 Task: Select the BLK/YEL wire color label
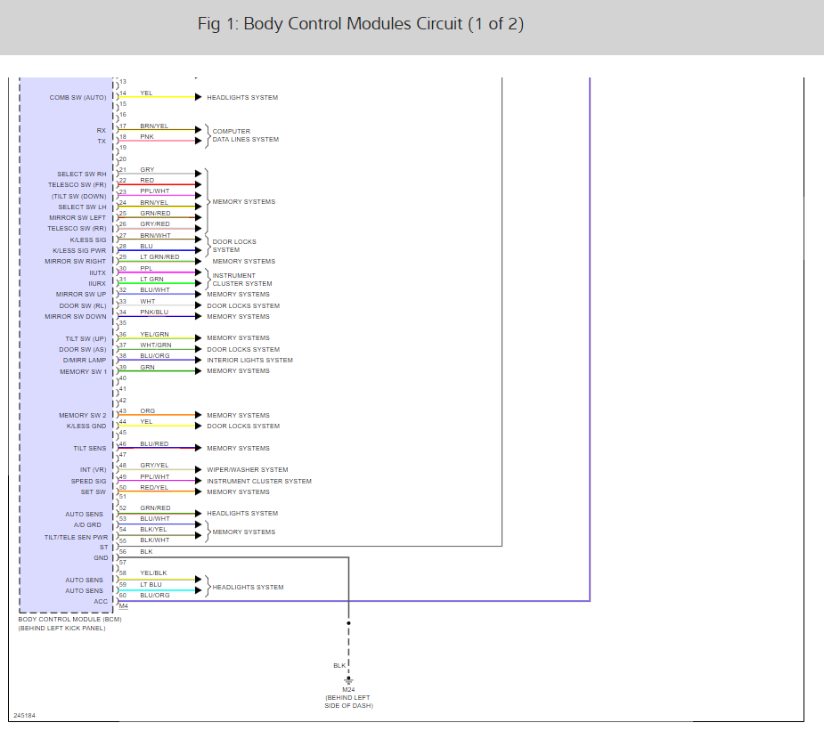(153, 530)
